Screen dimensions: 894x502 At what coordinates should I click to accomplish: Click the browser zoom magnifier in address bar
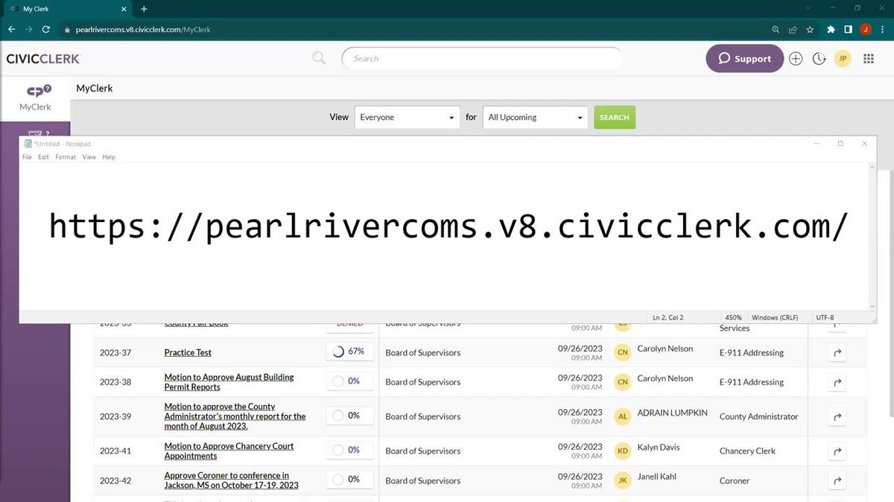point(776,30)
